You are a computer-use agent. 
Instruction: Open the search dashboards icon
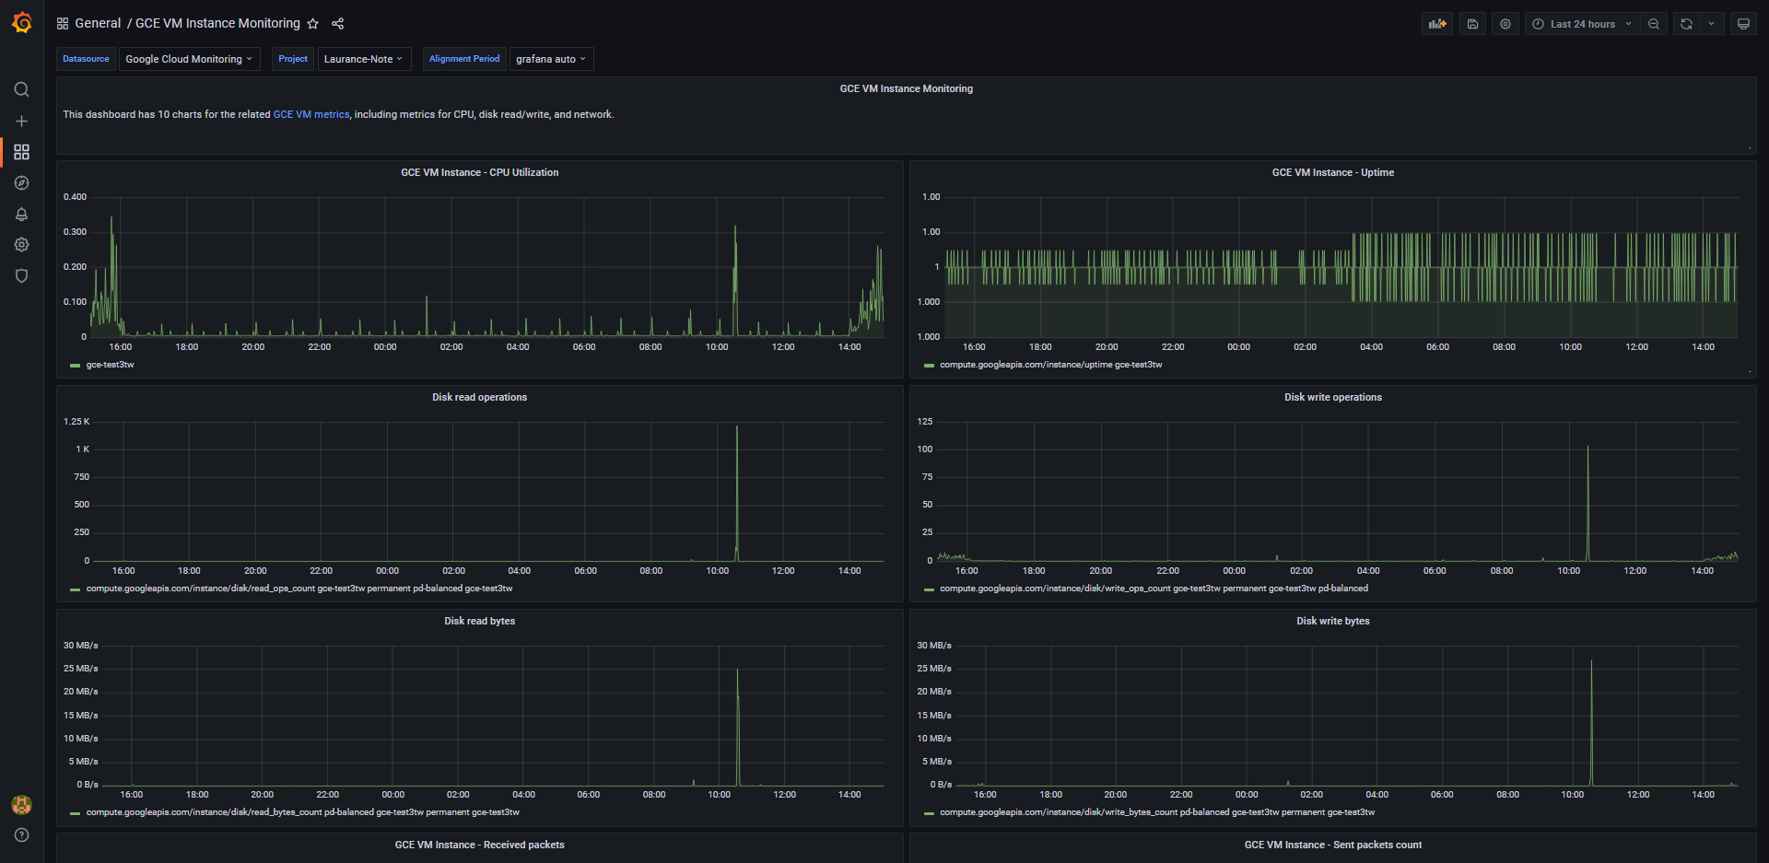click(x=21, y=89)
